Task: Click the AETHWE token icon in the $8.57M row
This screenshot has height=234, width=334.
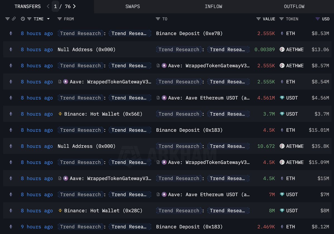Action: pyautogui.click(x=282, y=66)
